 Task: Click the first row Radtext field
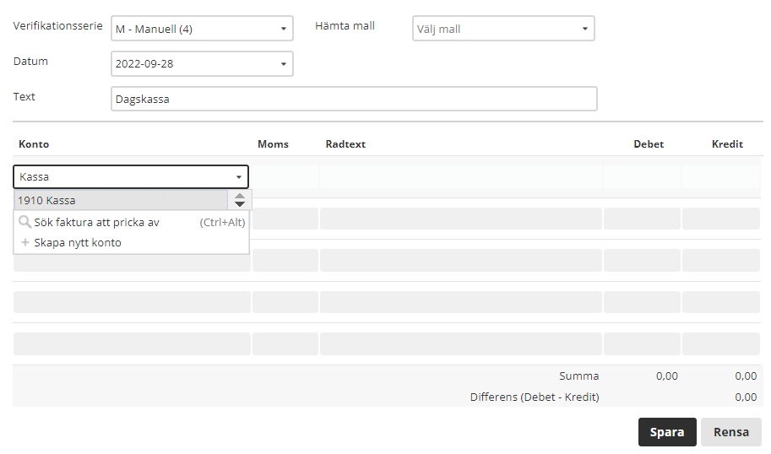pyautogui.click(x=461, y=177)
